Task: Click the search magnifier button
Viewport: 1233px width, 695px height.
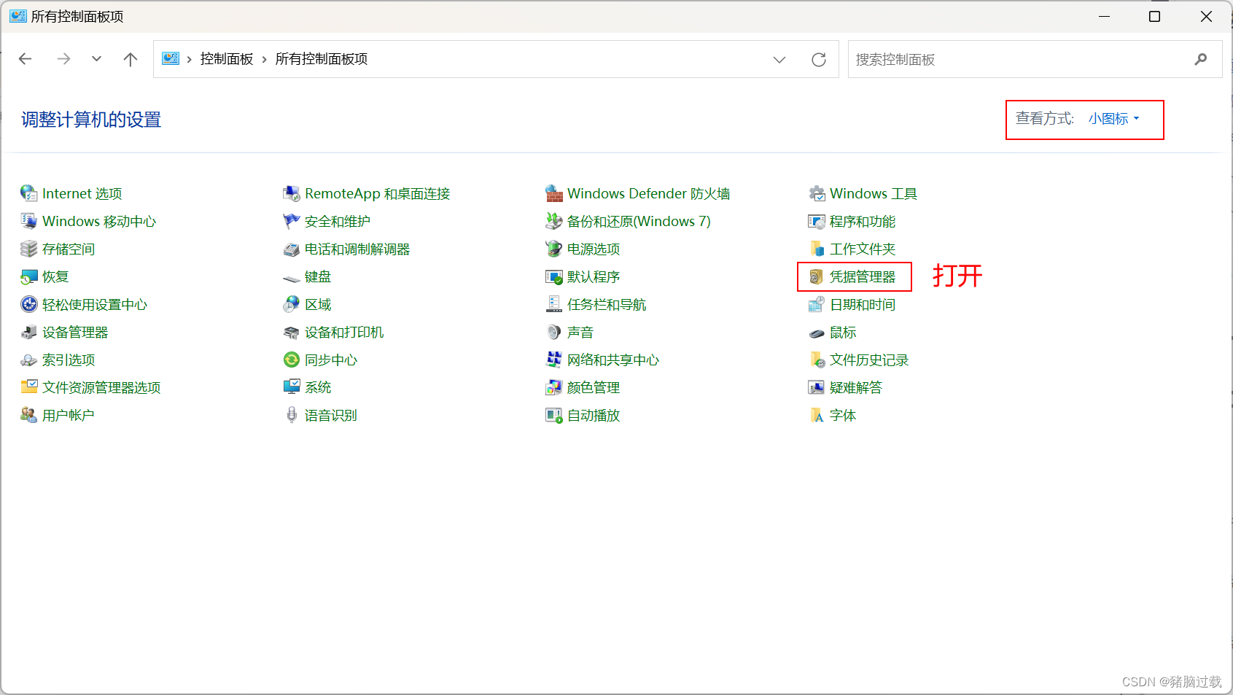Action: (1201, 59)
